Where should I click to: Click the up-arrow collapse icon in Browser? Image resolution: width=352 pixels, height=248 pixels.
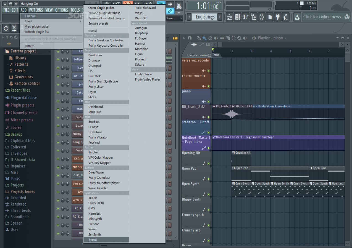click(x=7, y=38)
